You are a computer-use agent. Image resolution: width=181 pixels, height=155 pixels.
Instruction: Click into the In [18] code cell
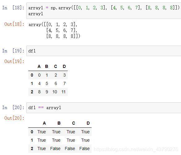coord(104,11)
